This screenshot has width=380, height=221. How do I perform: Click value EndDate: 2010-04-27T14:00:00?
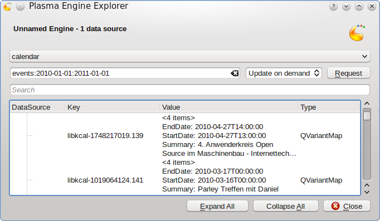pos(212,126)
